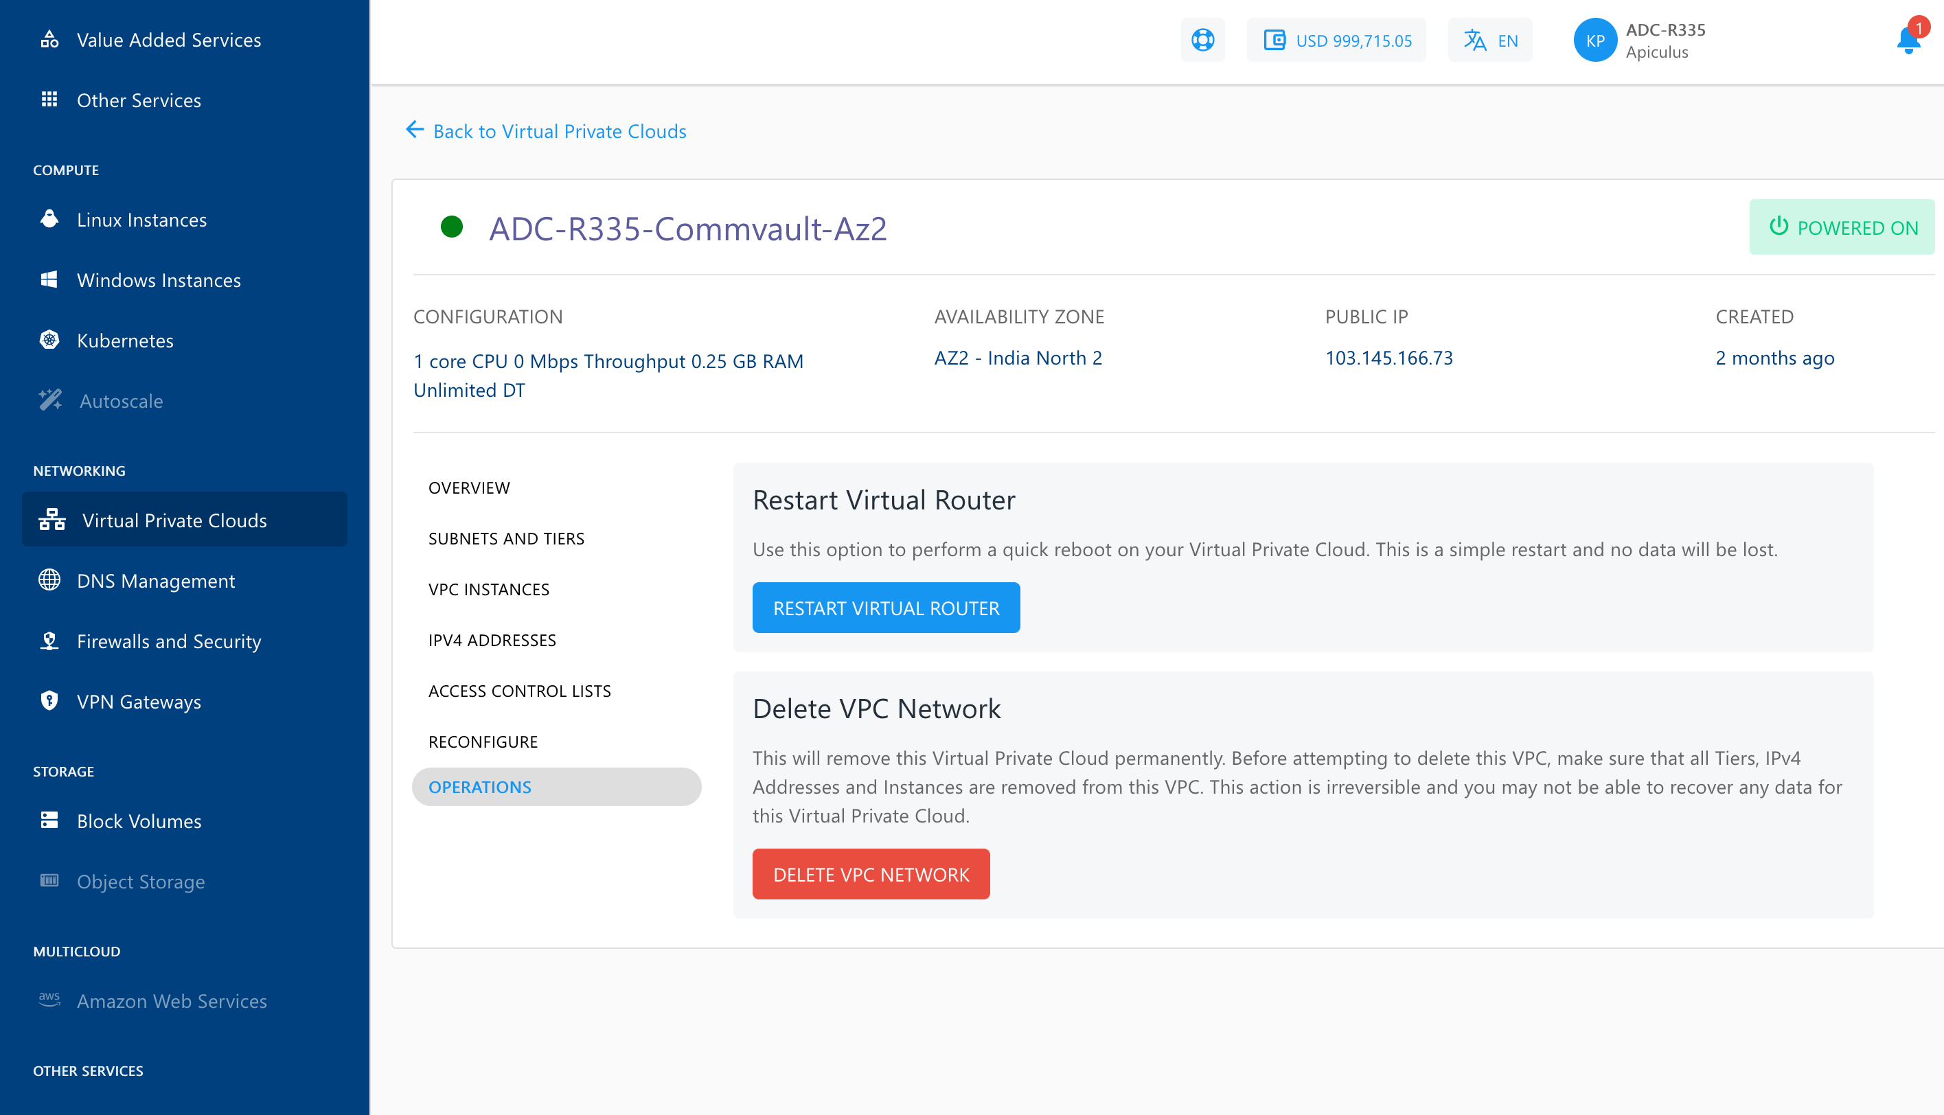The height and width of the screenshot is (1115, 1944).
Task: Click the Virtual Private Clouds network icon
Action: (51, 519)
